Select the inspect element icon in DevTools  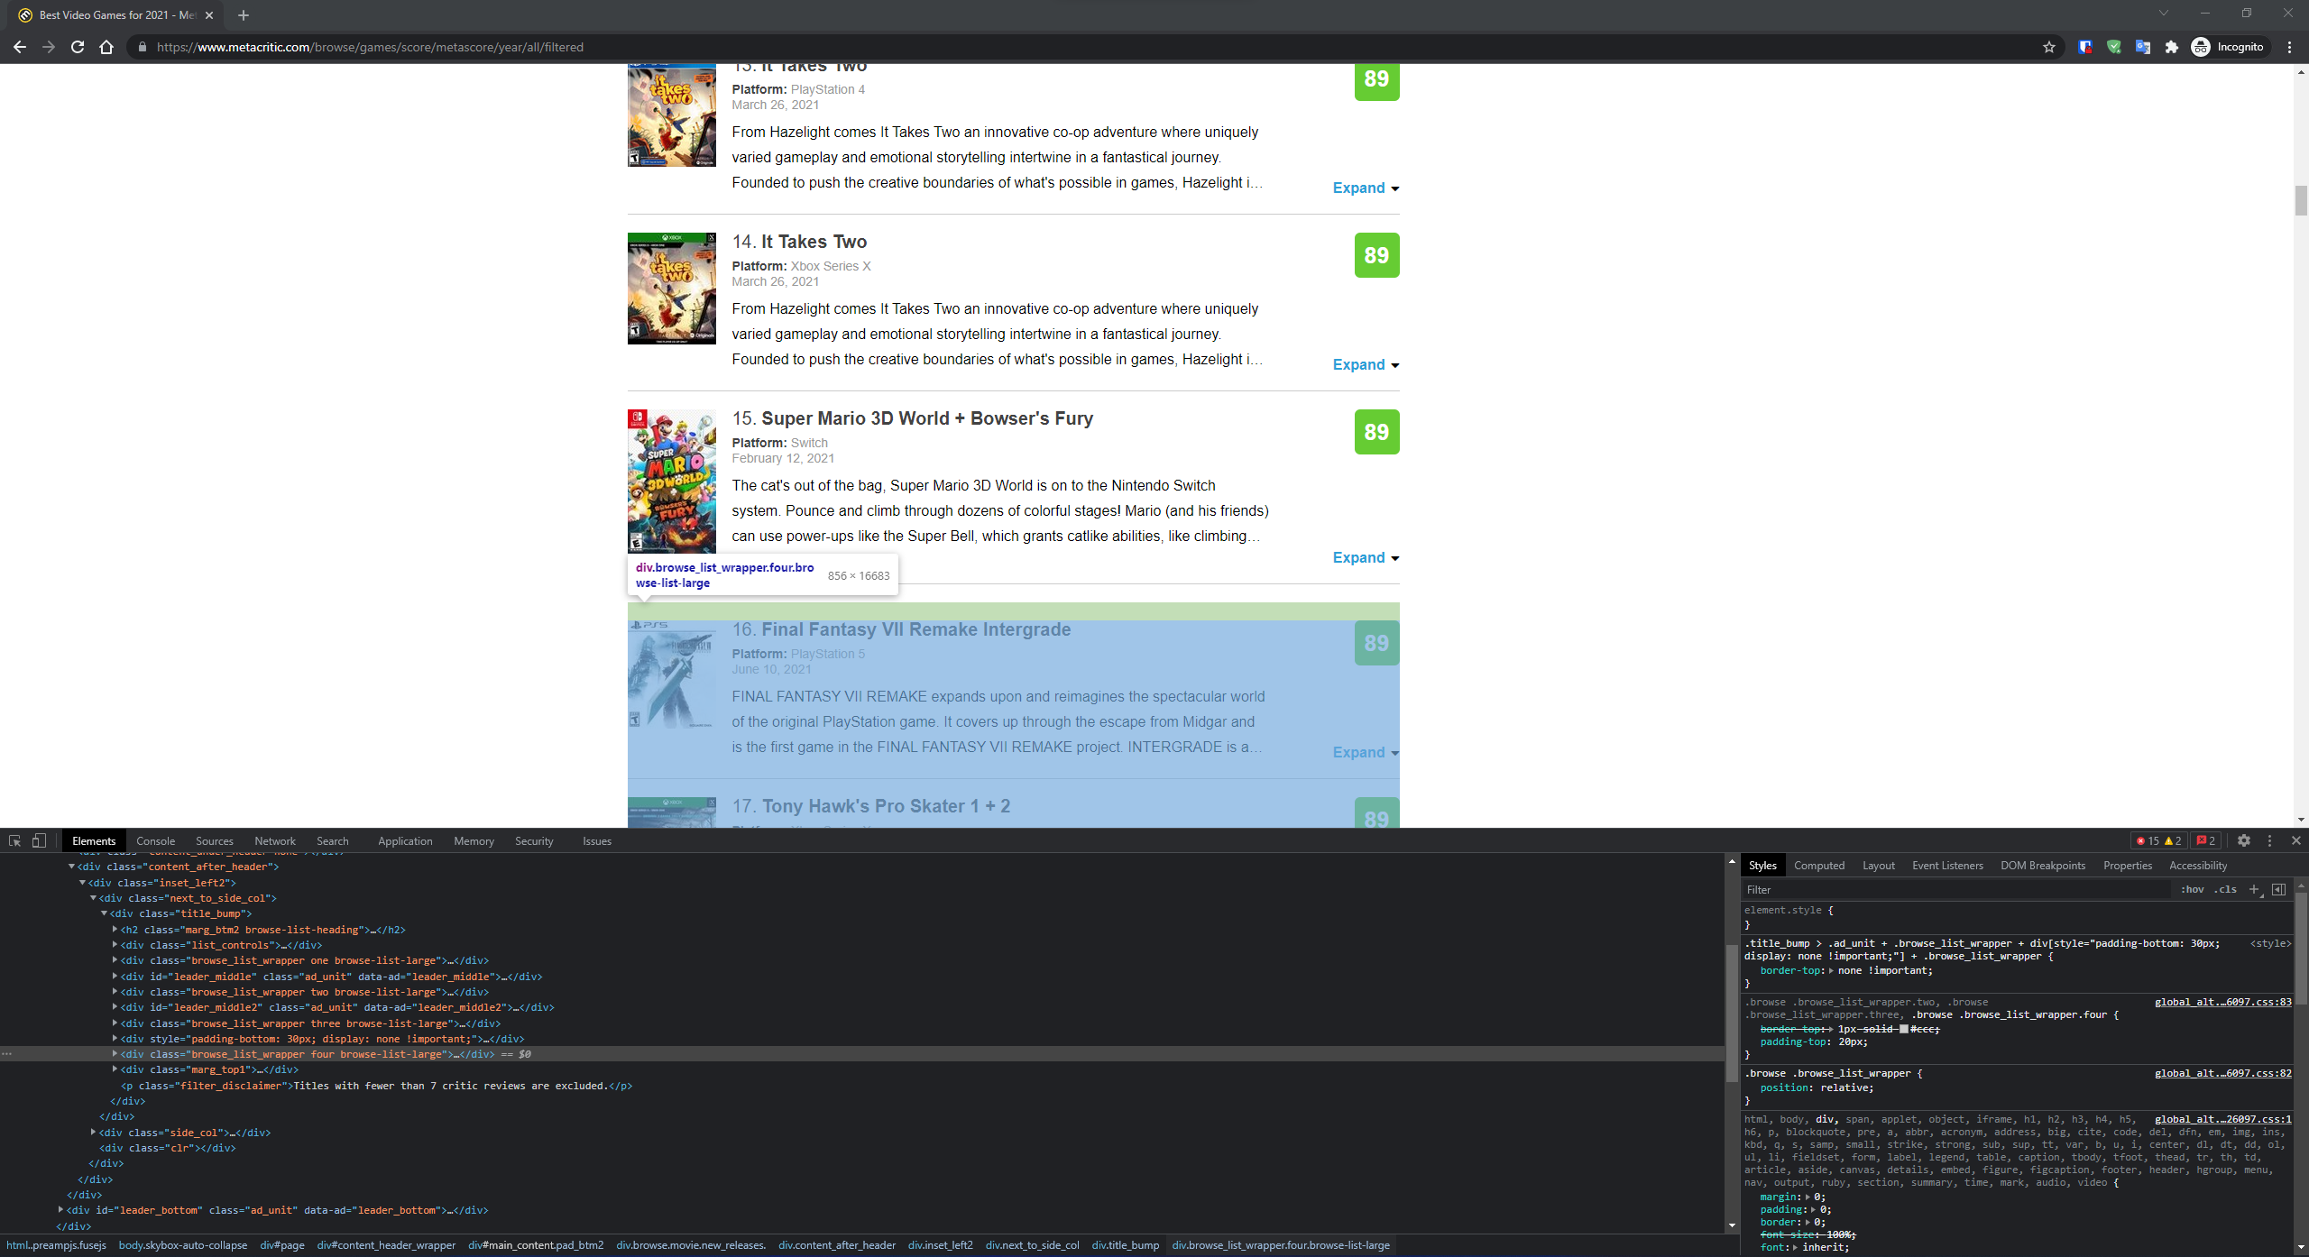(x=14, y=840)
